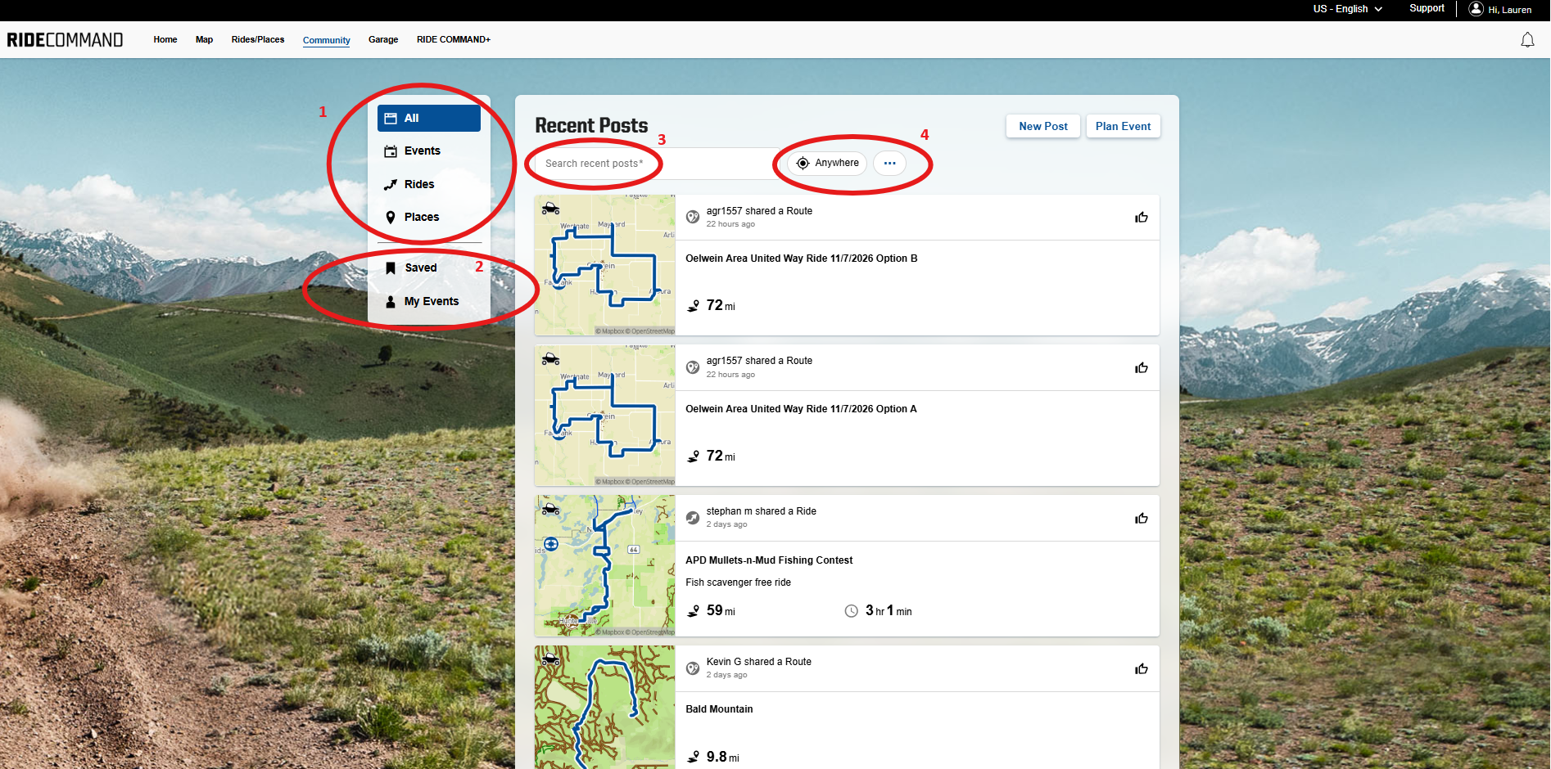The height and width of the screenshot is (769, 1551).
Task: Go to the Garage menu item
Action: tap(383, 39)
